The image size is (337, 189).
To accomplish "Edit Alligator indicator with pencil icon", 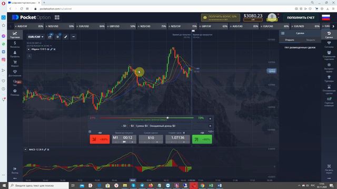I will click(52, 49).
